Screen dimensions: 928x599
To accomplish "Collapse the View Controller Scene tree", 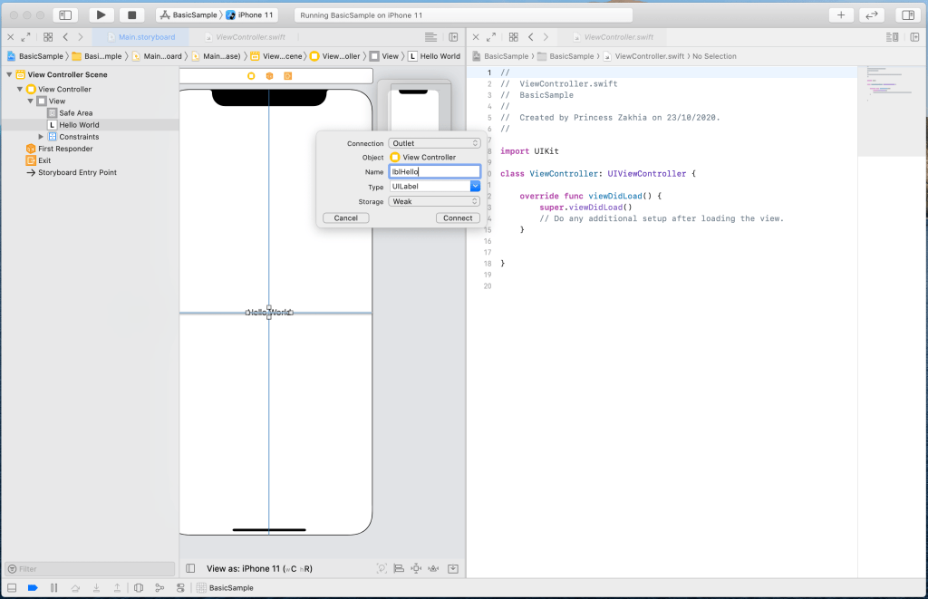I will click(x=10, y=75).
